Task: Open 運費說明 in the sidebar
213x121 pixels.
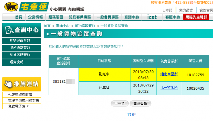Action: 22,62
